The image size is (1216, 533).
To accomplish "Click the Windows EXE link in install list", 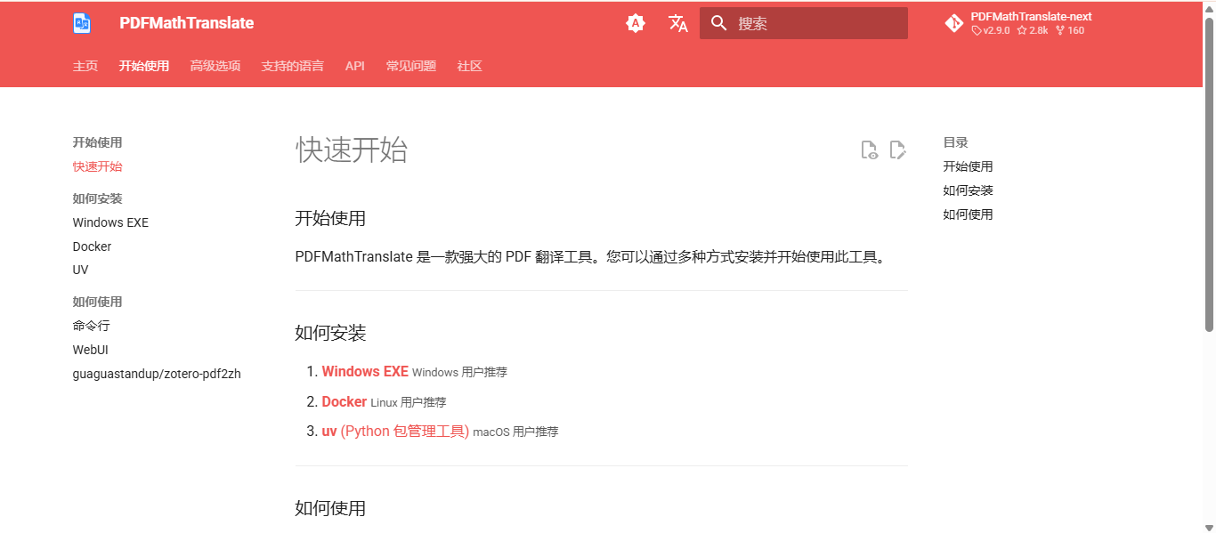I will coord(365,371).
